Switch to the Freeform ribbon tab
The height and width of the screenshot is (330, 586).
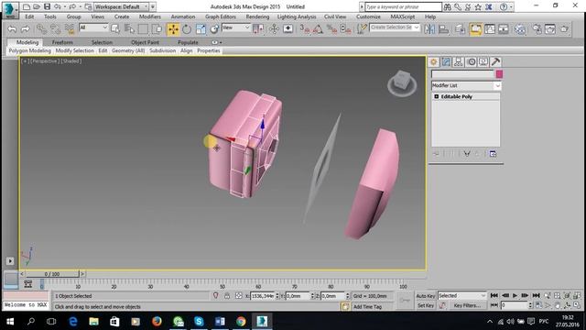(62, 43)
